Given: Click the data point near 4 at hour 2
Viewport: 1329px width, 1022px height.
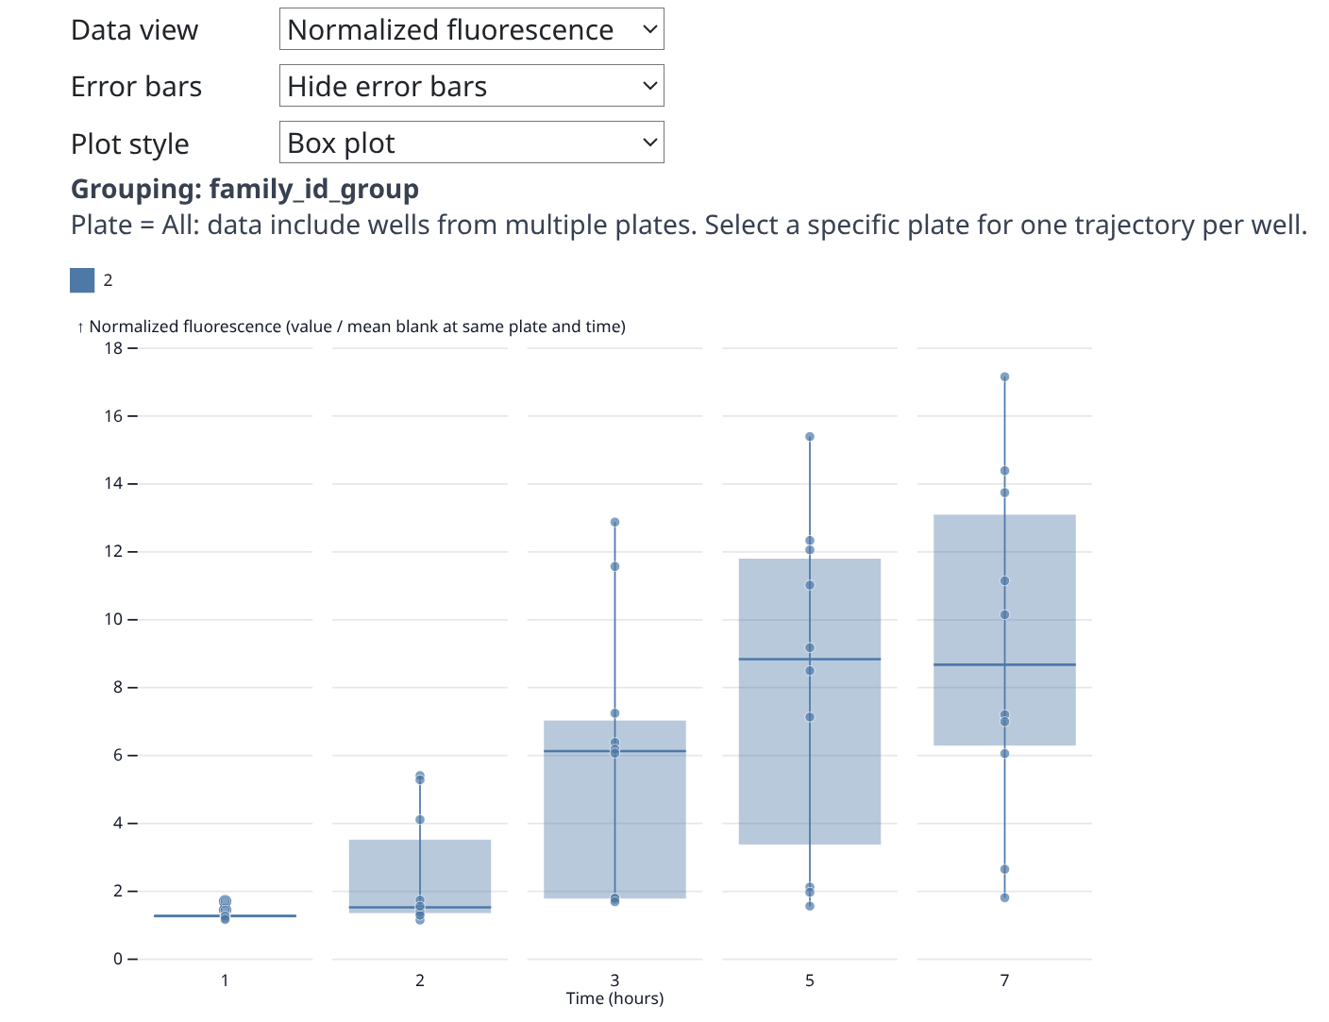Looking at the screenshot, I should tap(420, 819).
